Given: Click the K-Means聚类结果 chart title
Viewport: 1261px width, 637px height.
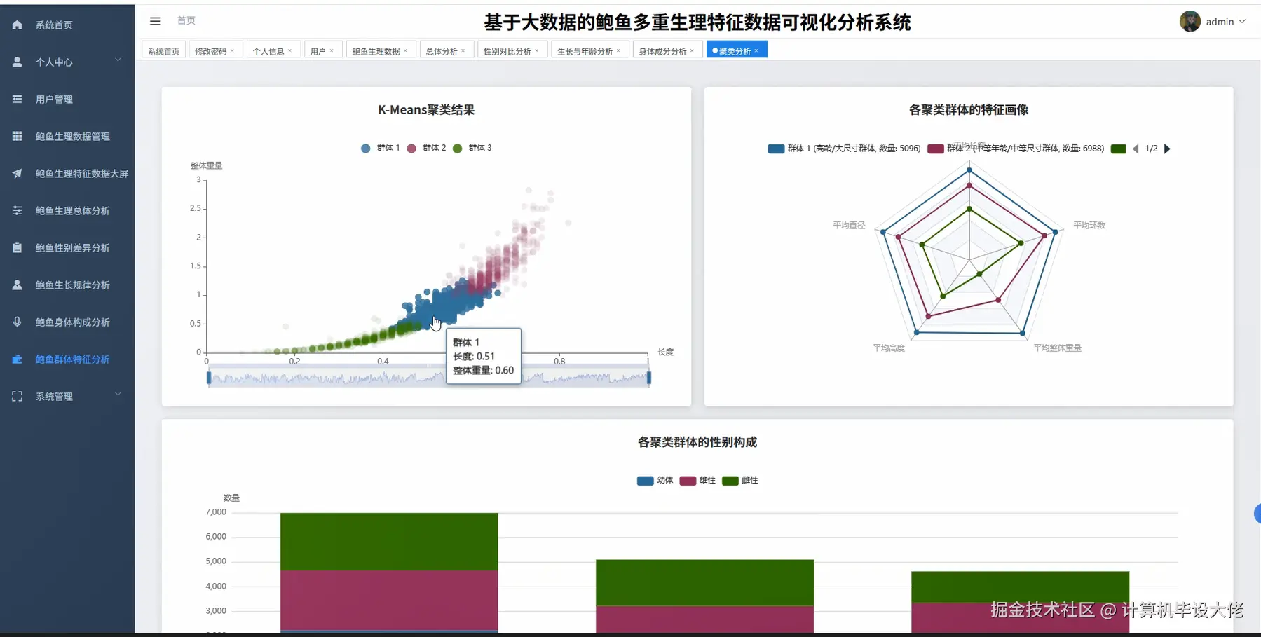Looking at the screenshot, I should [x=426, y=110].
